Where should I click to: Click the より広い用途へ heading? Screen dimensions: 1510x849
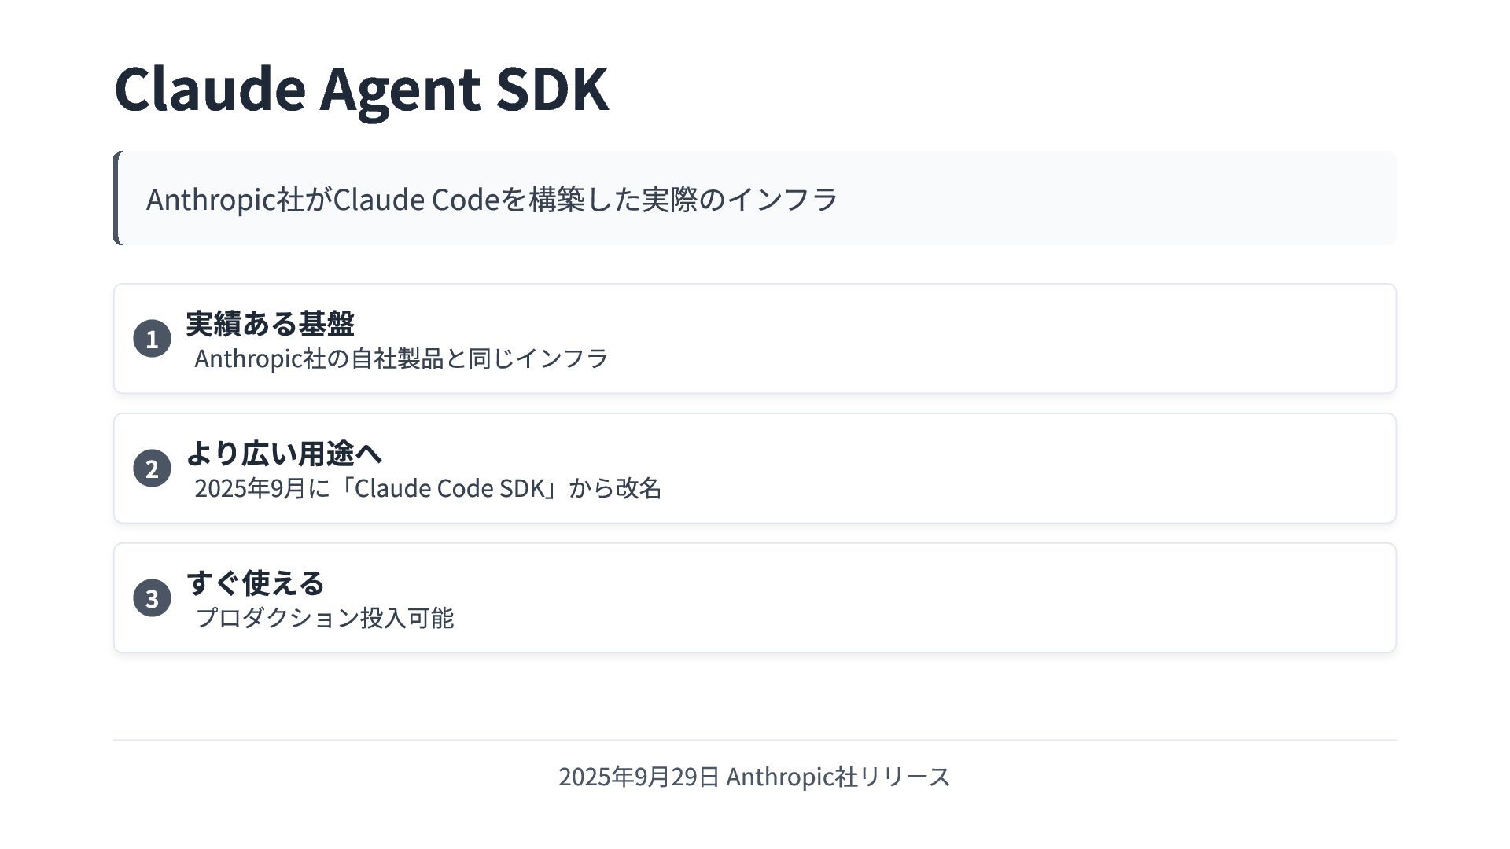click(284, 453)
